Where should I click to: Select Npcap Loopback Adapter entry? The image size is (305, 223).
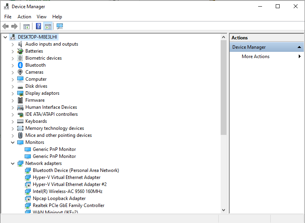coord(59,198)
